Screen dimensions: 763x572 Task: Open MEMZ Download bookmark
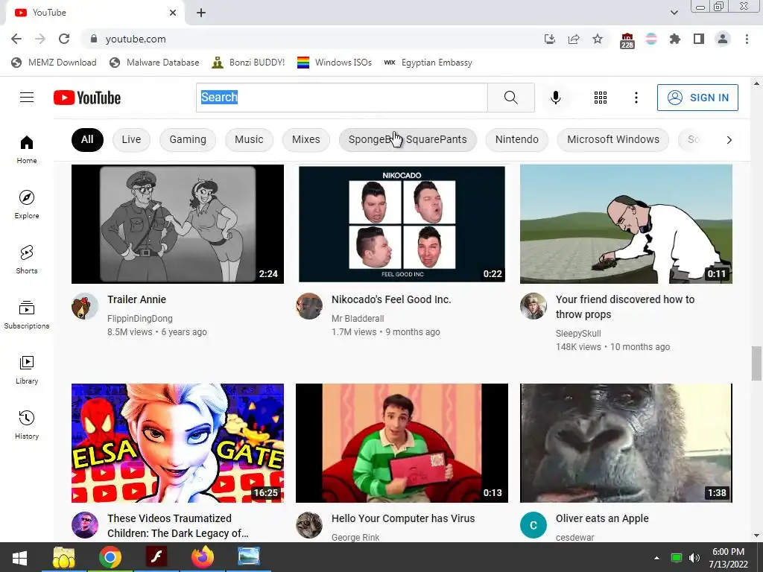pos(54,63)
